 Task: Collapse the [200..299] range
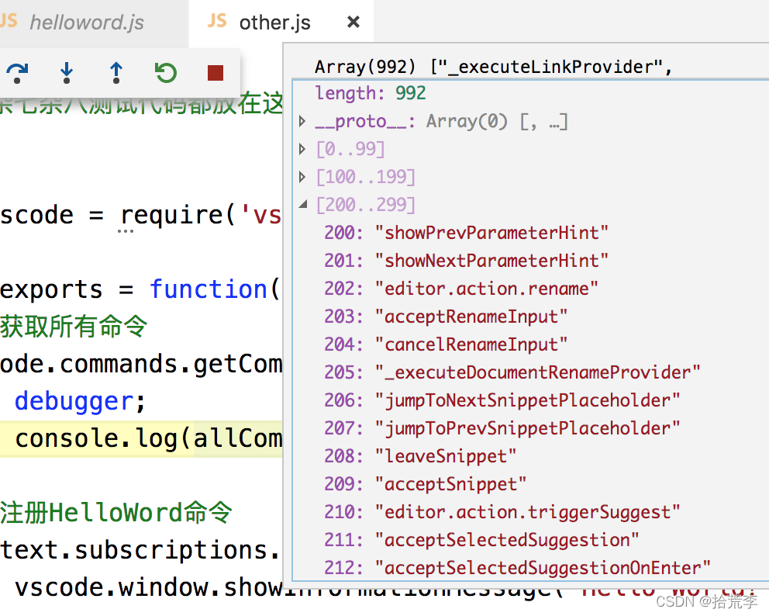click(x=303, y=204)
